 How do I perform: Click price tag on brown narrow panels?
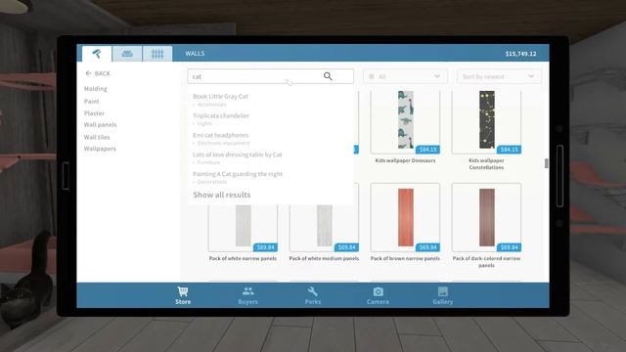427,247
